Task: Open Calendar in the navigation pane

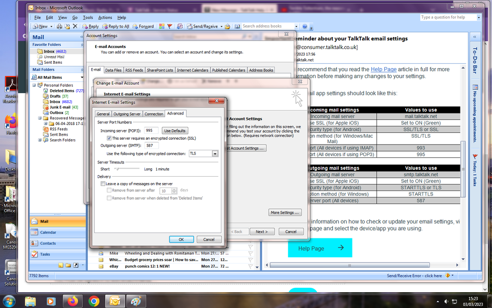Action: click(x=58, y=232)
